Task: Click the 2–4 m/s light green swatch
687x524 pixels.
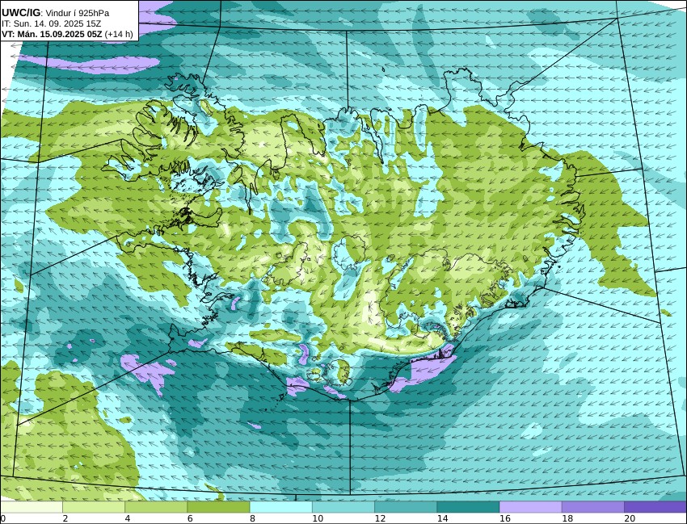Action: (94, 507)
